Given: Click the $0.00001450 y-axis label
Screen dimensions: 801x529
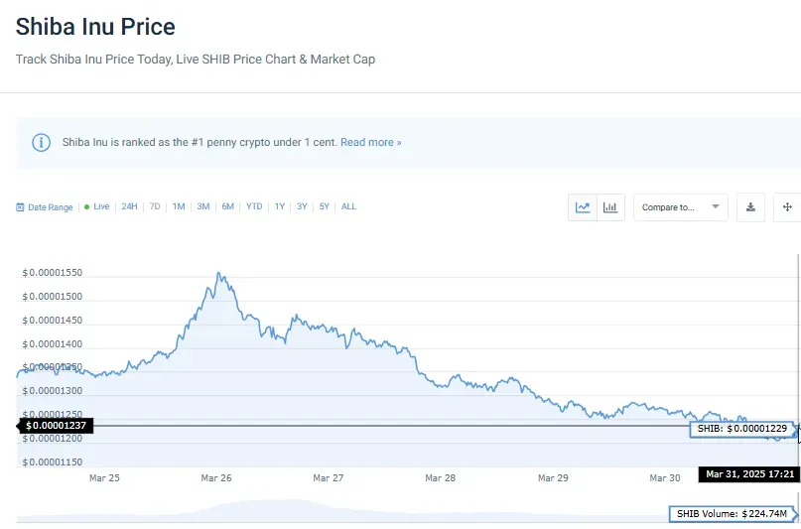Looking at the screenshot, I should tap(52, 321).
